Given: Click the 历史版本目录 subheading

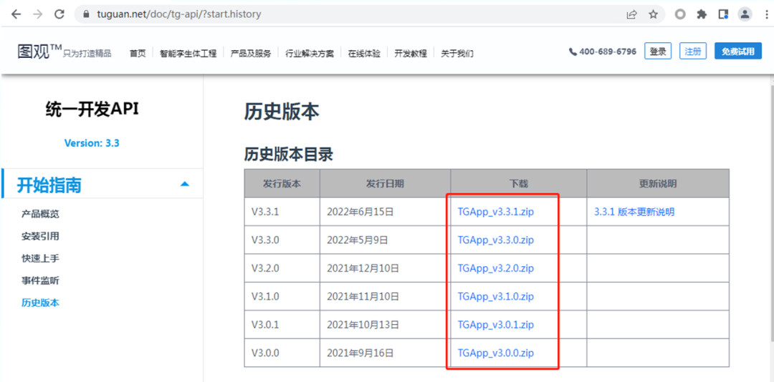Looking at the screenshot, I should (x=288, y=155).
